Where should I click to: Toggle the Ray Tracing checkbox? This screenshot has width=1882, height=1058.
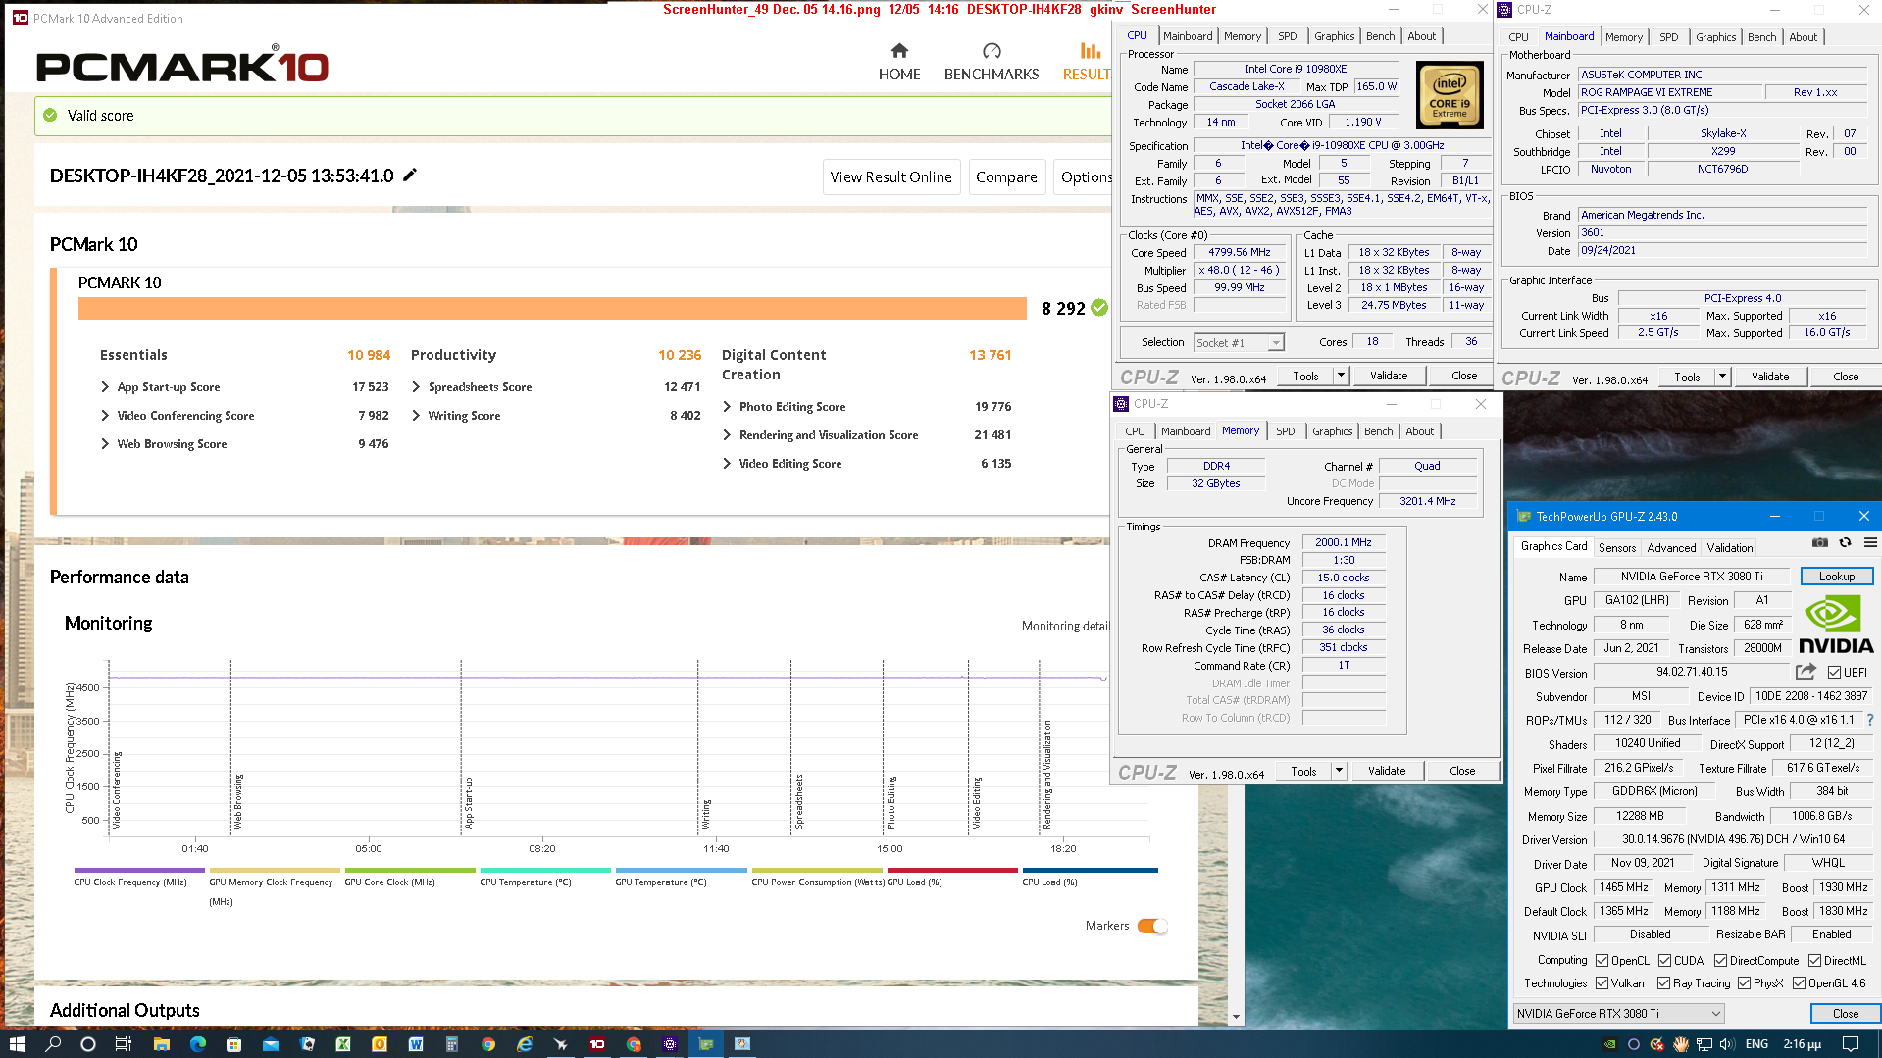tap(1663, 983)
